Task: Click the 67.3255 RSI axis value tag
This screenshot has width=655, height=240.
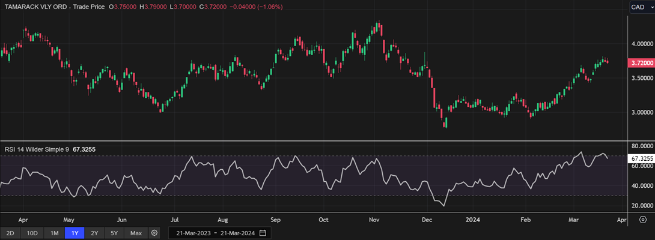Action: coord(641,158)
